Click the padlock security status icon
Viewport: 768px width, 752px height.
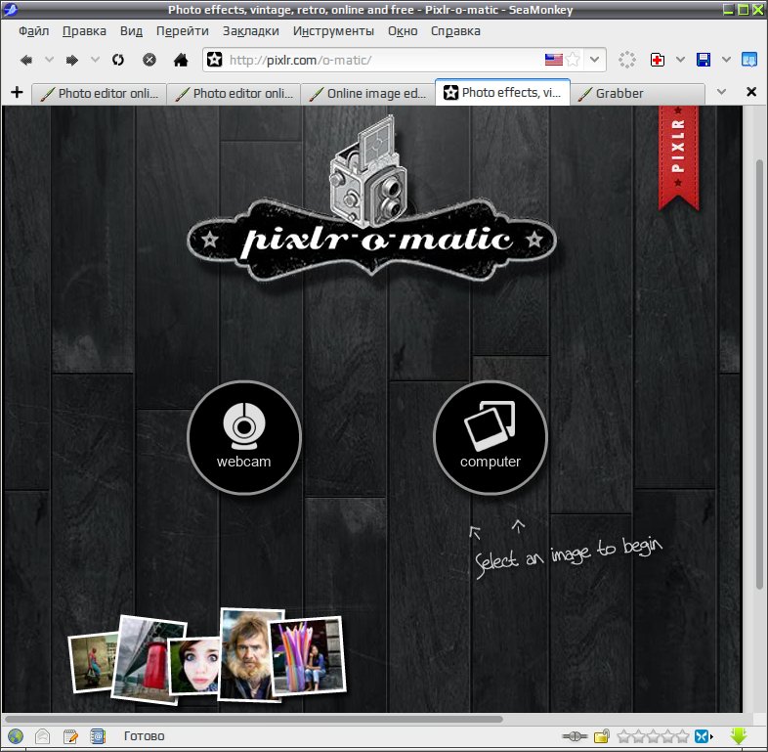pos(602,735)
